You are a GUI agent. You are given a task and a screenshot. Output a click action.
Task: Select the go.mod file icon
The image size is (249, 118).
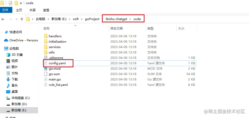coord(46,69)
